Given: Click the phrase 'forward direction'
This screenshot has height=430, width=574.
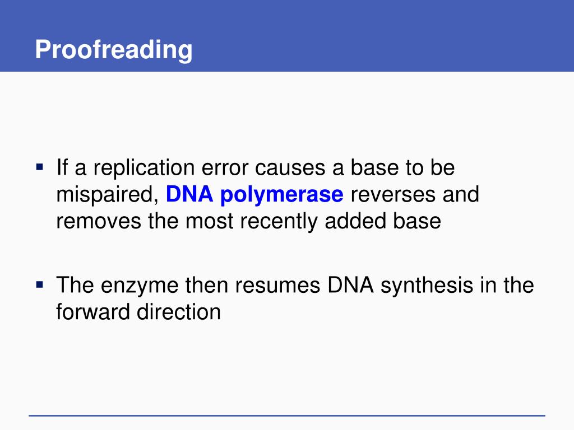Looking at the screenshot, I should coord(138,312).
